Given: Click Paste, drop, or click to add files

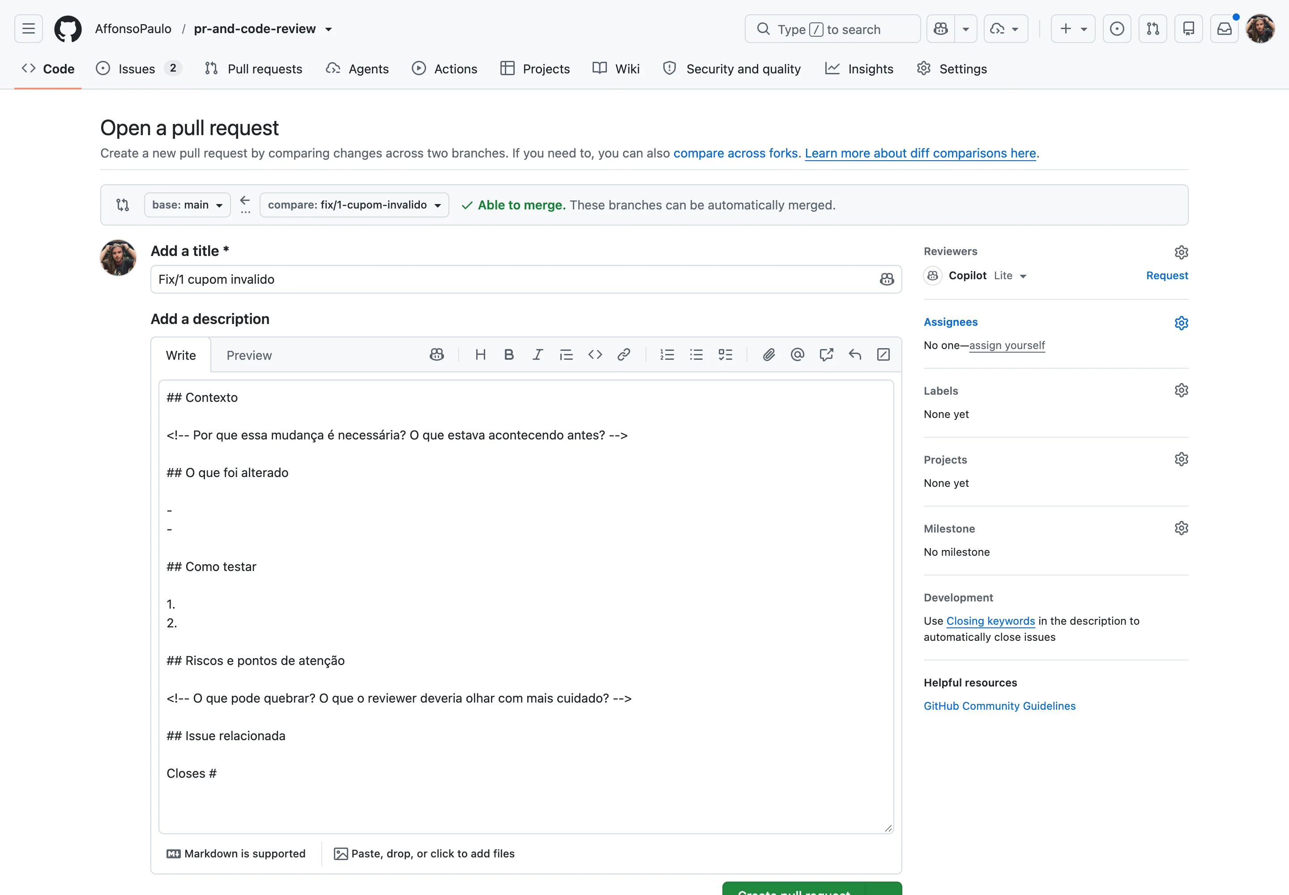Looking at the screenshot, I should (x=424, y=853).
